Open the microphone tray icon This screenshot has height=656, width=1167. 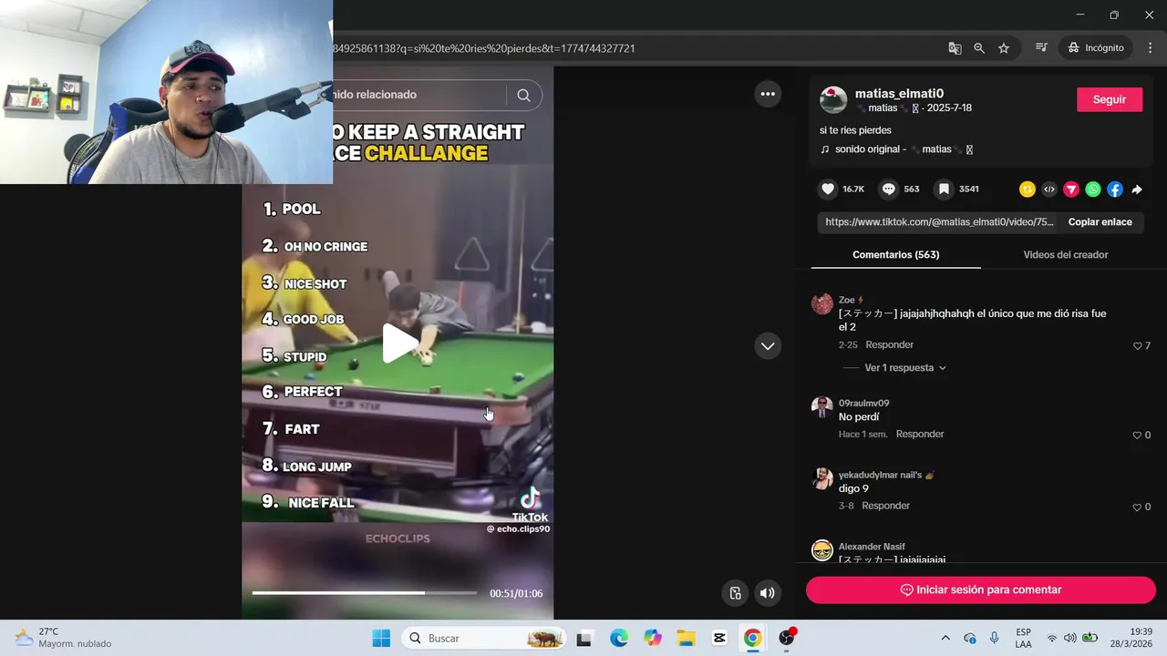click(995, 639)
